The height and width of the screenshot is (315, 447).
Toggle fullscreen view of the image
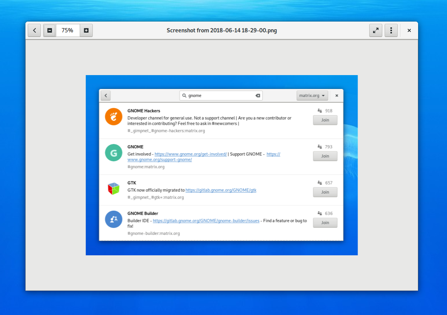pyautogui.click(x=375, y=30)
